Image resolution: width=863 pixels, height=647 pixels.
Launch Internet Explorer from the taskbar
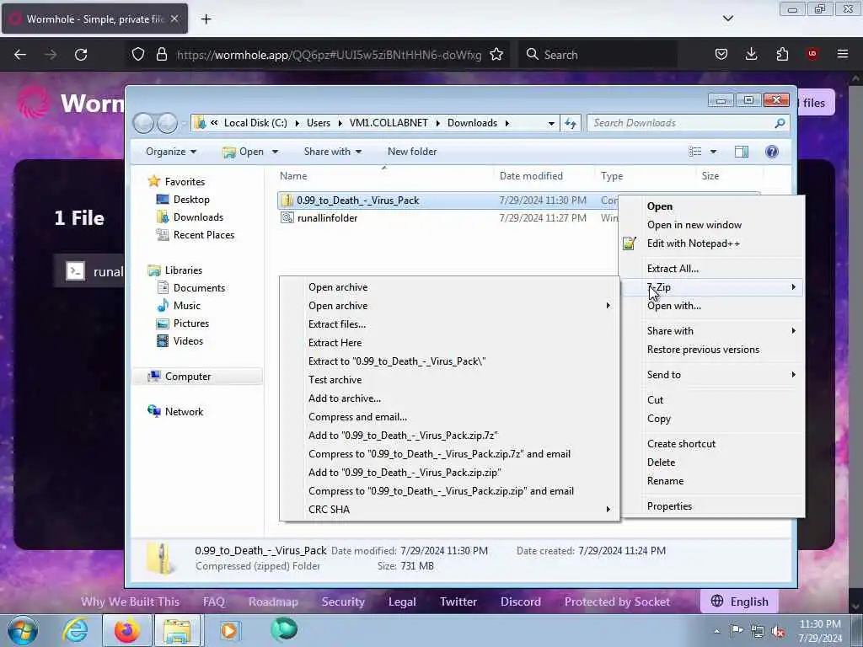click(75, 630)
